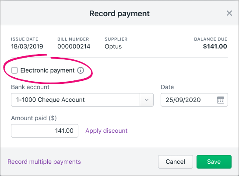Click the supplier name Optus

pyautogui.click(x=113, y=47)
